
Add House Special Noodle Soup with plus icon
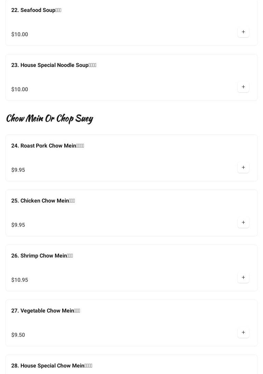(x=243, y=87)
